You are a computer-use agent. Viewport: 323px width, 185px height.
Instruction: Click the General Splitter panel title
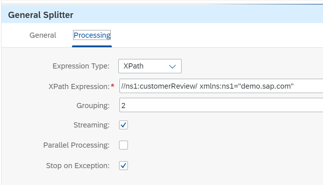(x=41, y=15)
